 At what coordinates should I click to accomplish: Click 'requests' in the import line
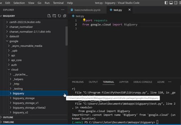[101, 20]
